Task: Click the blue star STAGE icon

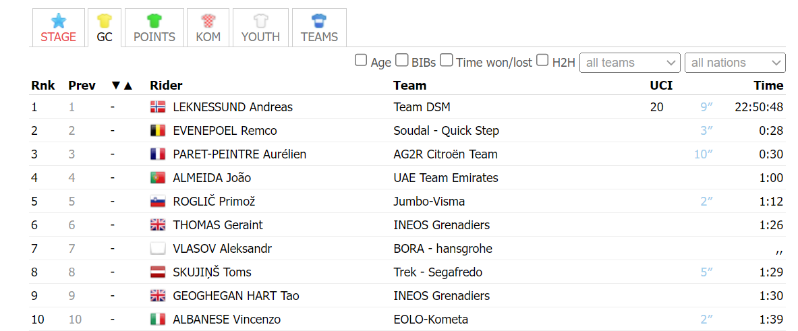Action: pos(58,22)
